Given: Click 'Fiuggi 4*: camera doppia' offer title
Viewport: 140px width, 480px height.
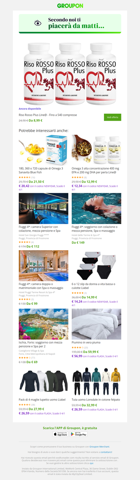Looking at the screenshot, I should (41, 286).
